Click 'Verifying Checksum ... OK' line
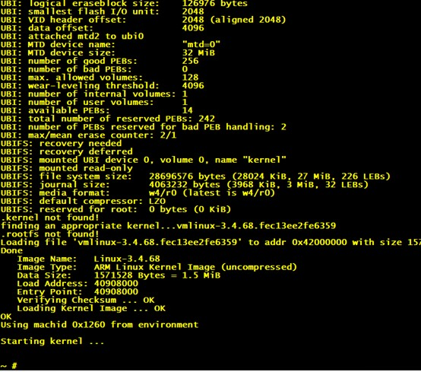421x372 pixels. point(86,300)
